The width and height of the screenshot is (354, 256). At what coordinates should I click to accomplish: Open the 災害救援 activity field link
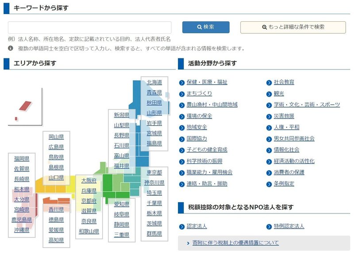[x=284, y=116]
